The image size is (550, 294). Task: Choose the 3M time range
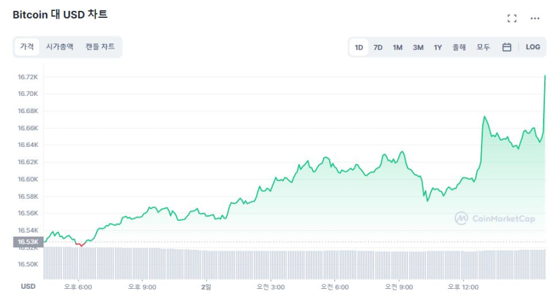[x=418, y=47]
